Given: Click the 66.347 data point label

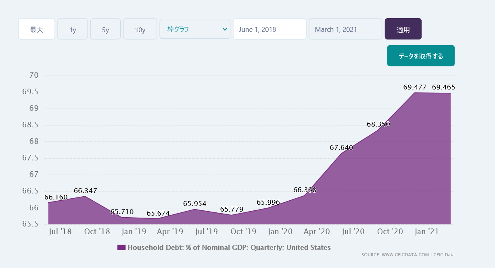Looking at the screenshot, I should coord(85,191).
